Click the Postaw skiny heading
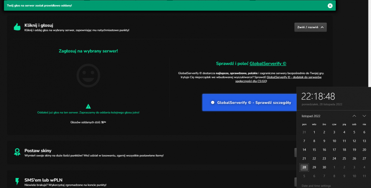The width and height of the screenshot is (371, 188). tap(38, 151)
